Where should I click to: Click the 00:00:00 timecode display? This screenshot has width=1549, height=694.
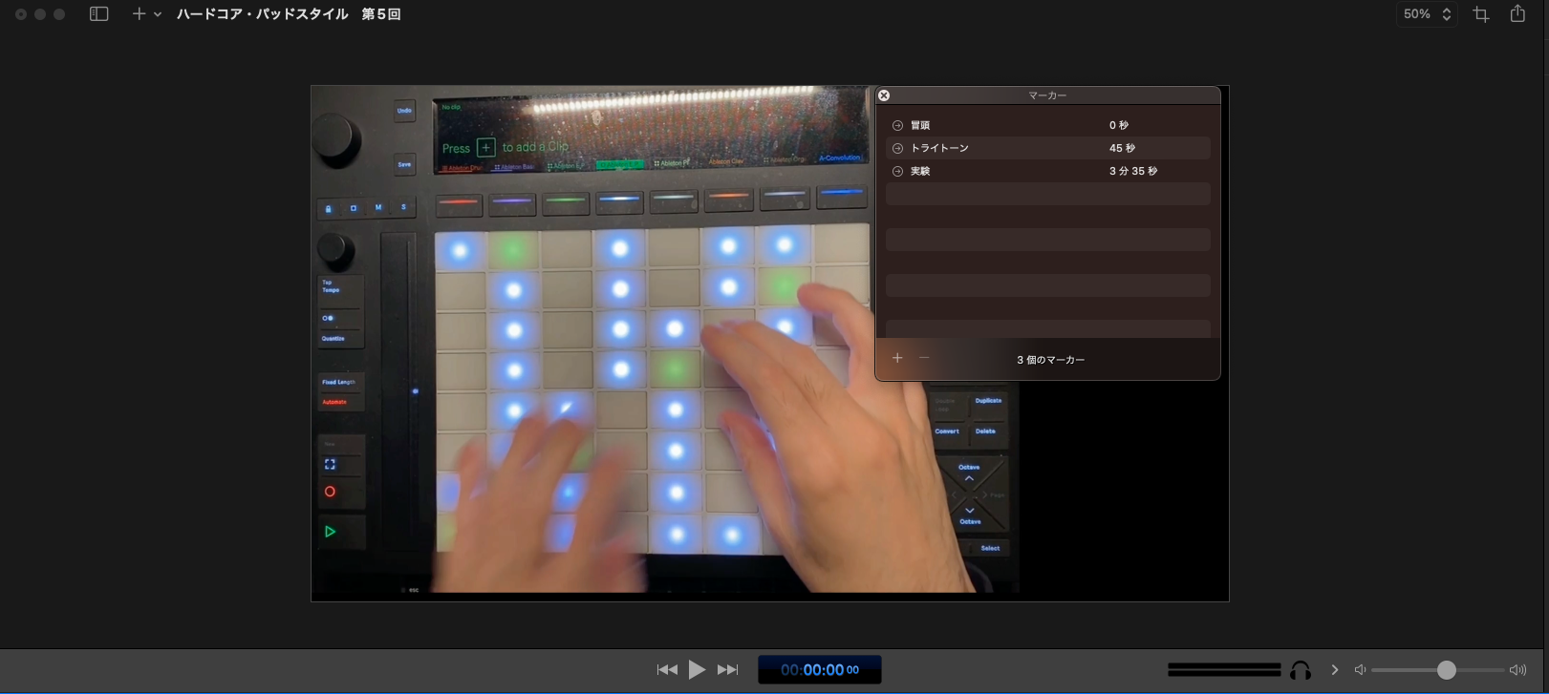click(819, 670)
